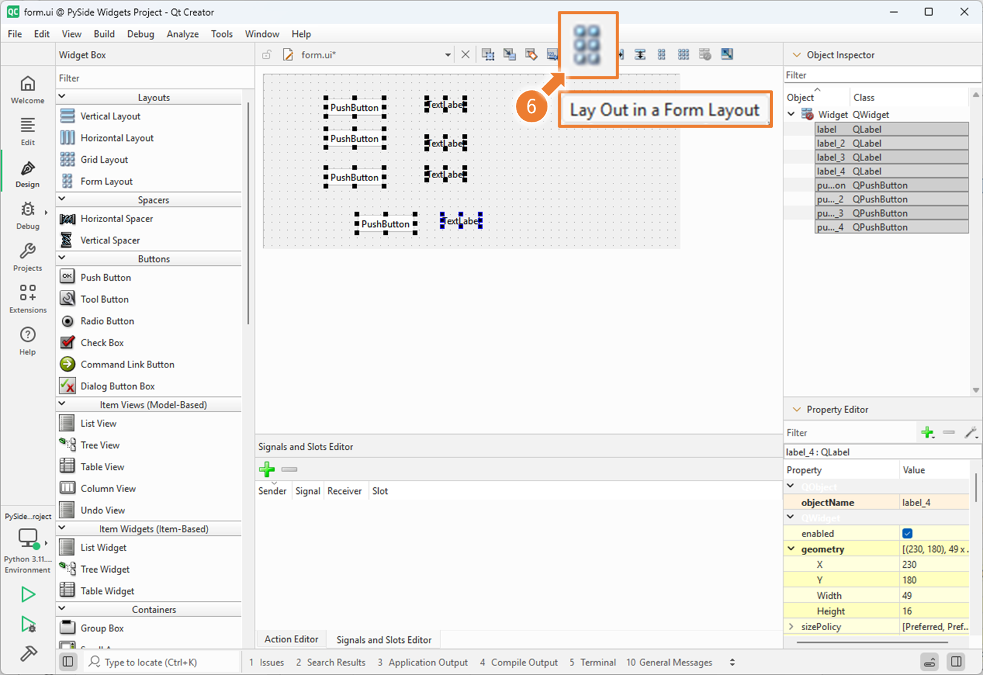Toggle the progress details button in status bar
This screenshot has height=675, width=983.
(930, 662)
